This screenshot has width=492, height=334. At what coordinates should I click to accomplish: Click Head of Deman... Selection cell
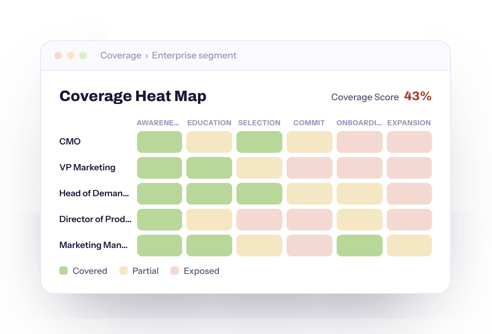[x=259, y=194]
